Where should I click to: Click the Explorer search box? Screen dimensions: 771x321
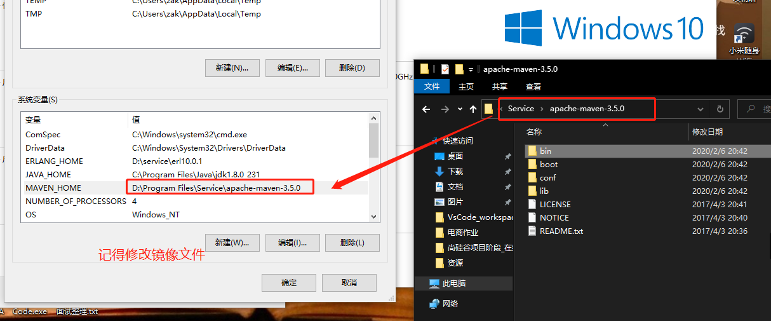click(755, 109)
